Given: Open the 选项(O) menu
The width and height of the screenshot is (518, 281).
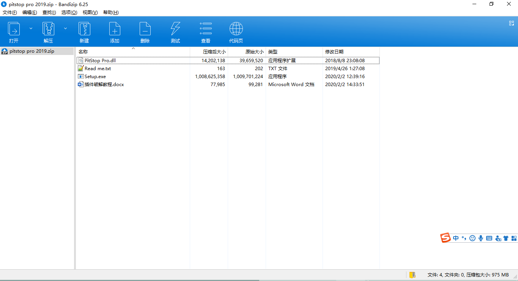Looking at the screenshot, I should click(69, 13).
